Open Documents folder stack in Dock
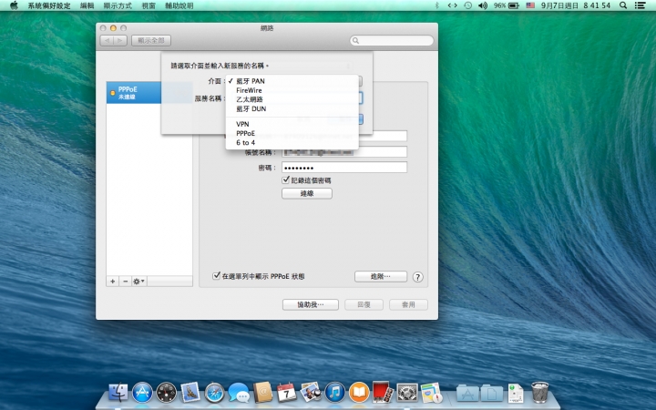656x410 pixels. (492, 393)
